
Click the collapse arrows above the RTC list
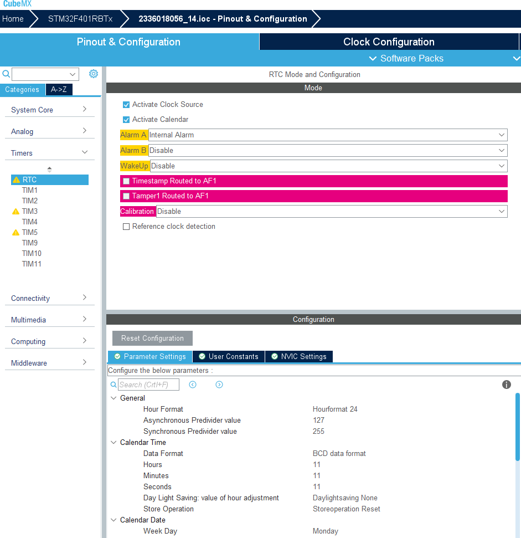tap(49, 169)
